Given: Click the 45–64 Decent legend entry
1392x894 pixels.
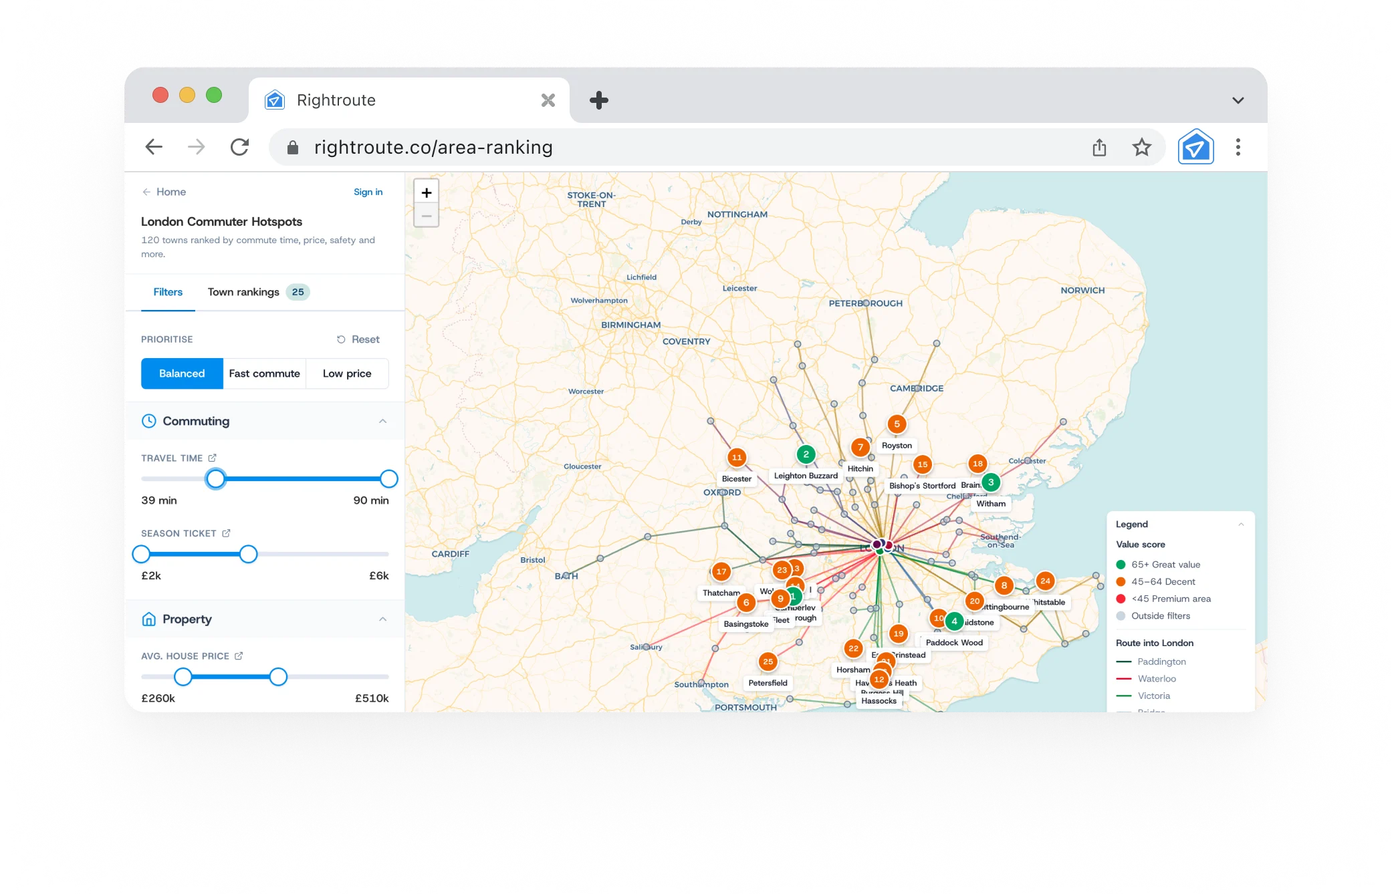Looking at the screenshot, I should click(1156, 582).
